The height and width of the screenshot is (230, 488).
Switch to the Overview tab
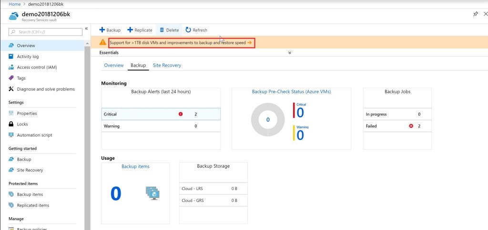(x=113, y=66)
